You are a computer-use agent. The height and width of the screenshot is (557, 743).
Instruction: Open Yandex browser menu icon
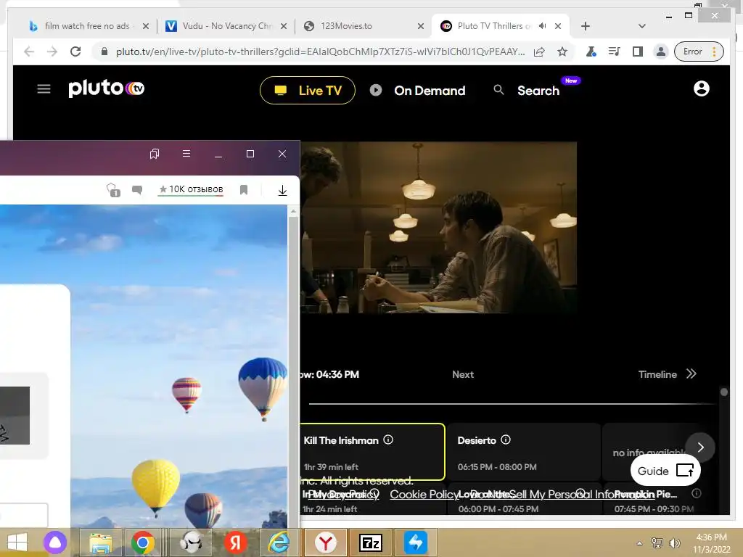pos(186,154)
